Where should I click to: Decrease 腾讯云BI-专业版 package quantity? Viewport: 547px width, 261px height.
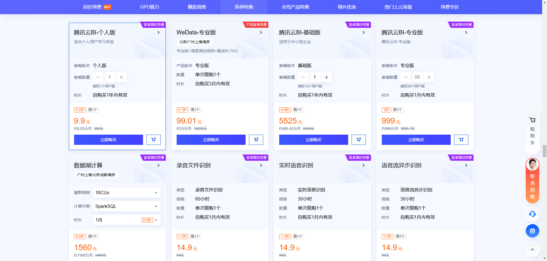[406, 77]
